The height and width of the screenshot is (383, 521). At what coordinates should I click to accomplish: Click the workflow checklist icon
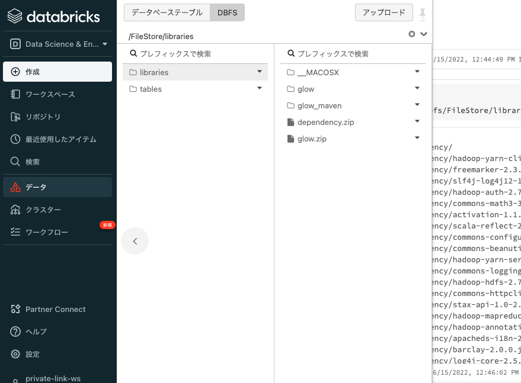click(x=15, y=231)
